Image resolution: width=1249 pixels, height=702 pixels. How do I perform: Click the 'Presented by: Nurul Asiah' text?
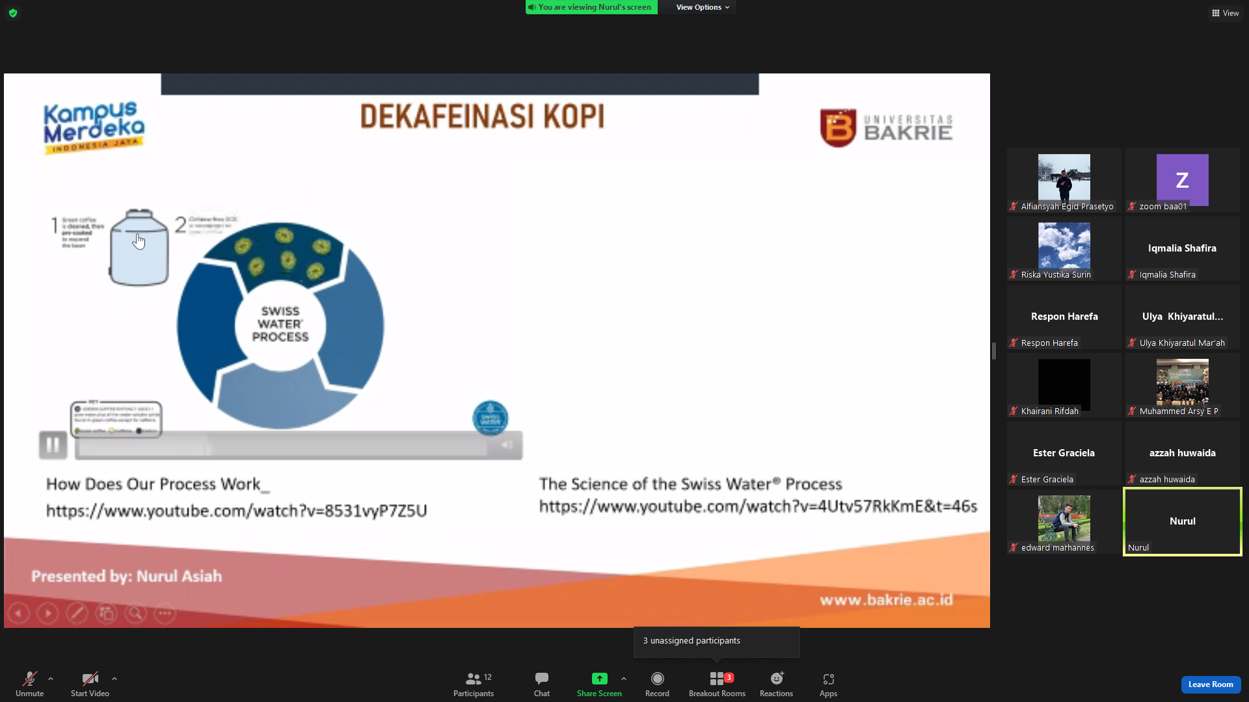[x=127, y=577]
